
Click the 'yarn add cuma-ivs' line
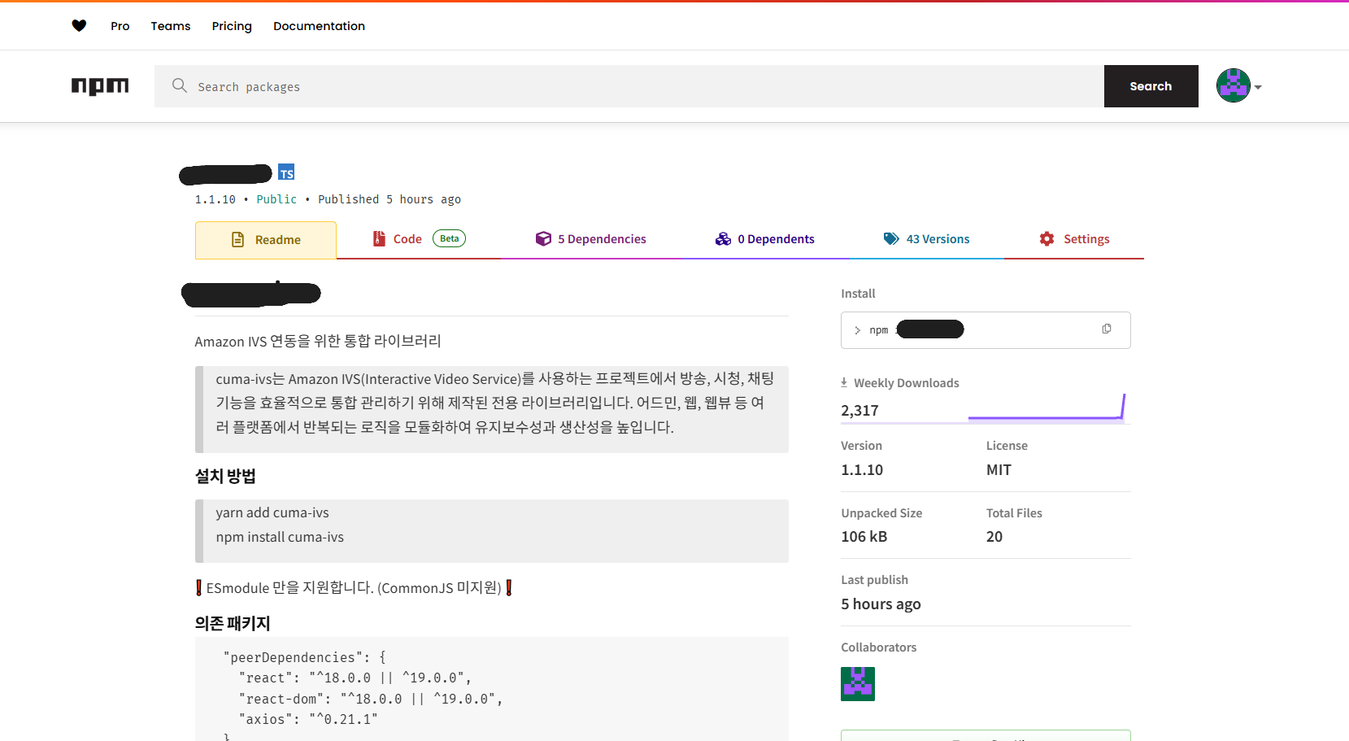[x=272, y=512]
